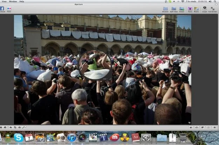219x145 pixels.
Task: Switch to Split View layout
Action: [x=173, y=9]
